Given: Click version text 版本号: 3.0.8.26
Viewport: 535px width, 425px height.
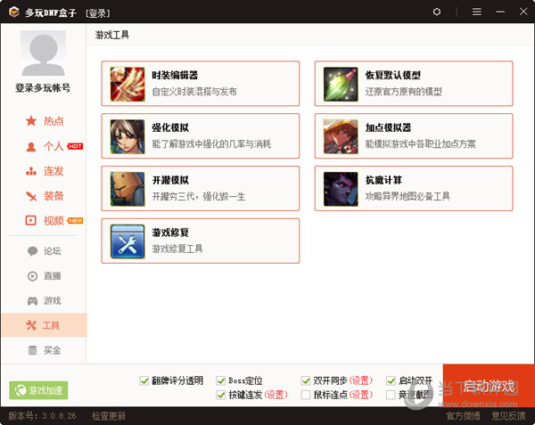Looking at the screenshot, I should pyautogui.click(x=42, y=416).
